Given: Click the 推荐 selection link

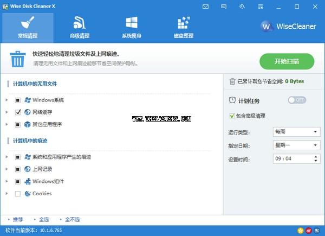Looking at the screenshot, I should pyautogui.click(x=18, y=220).
